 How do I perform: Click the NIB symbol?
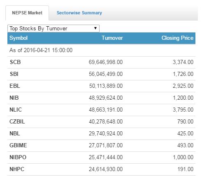pyautogui.click(x=14, y=98)
